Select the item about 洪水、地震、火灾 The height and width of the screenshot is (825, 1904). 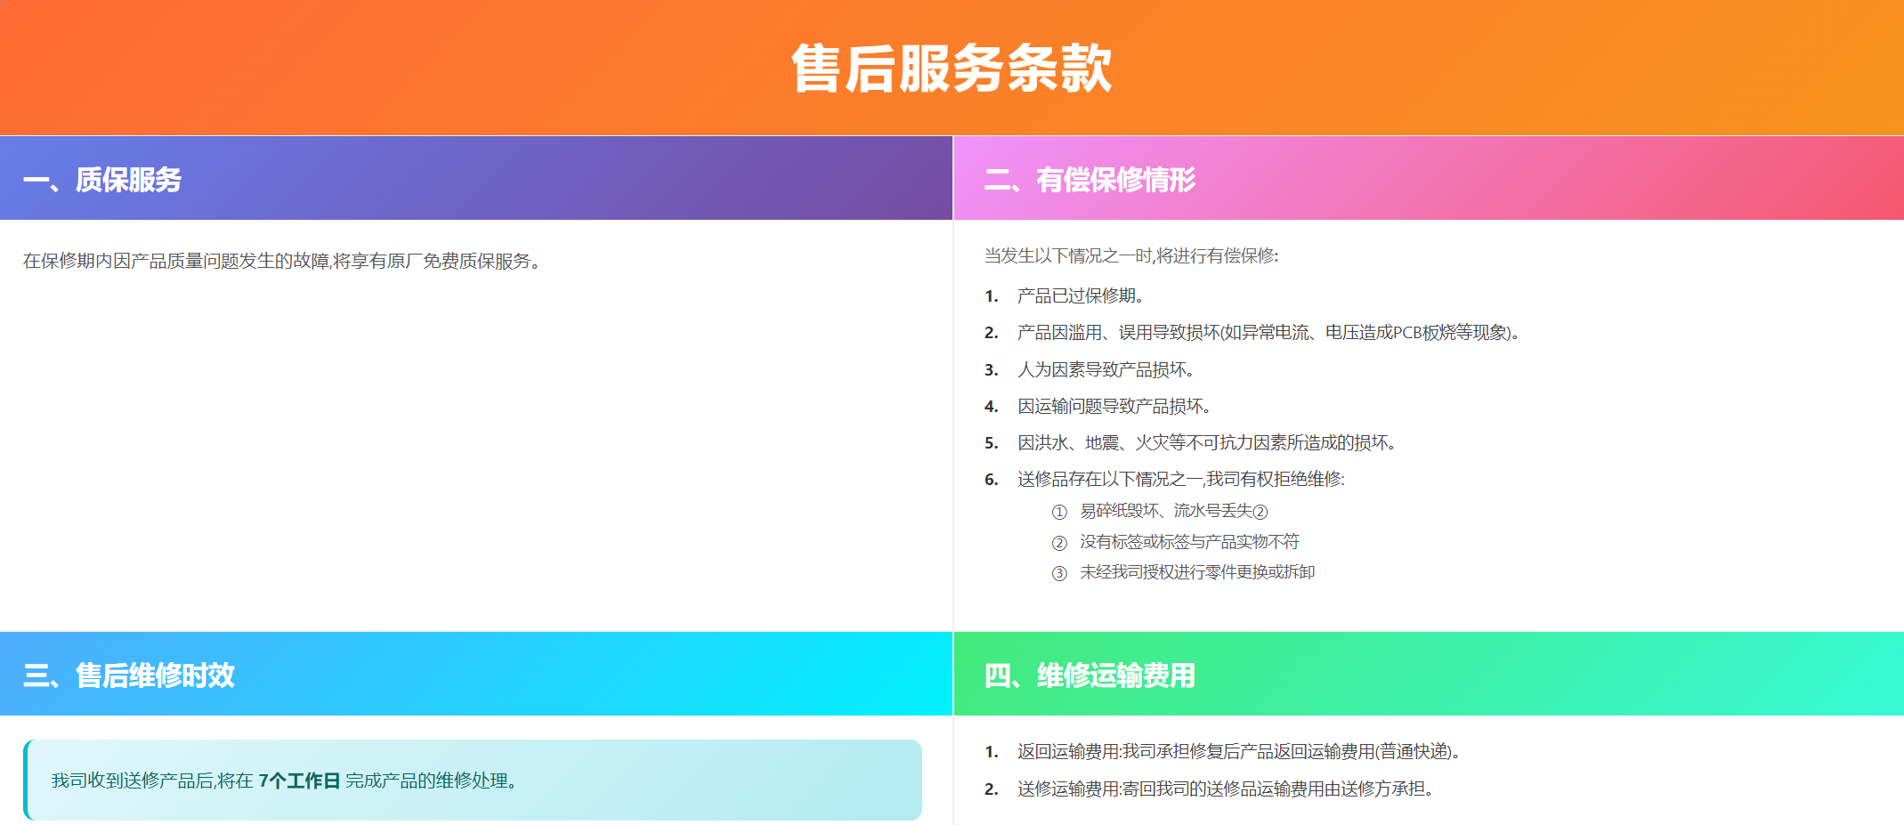(1206, 443)
